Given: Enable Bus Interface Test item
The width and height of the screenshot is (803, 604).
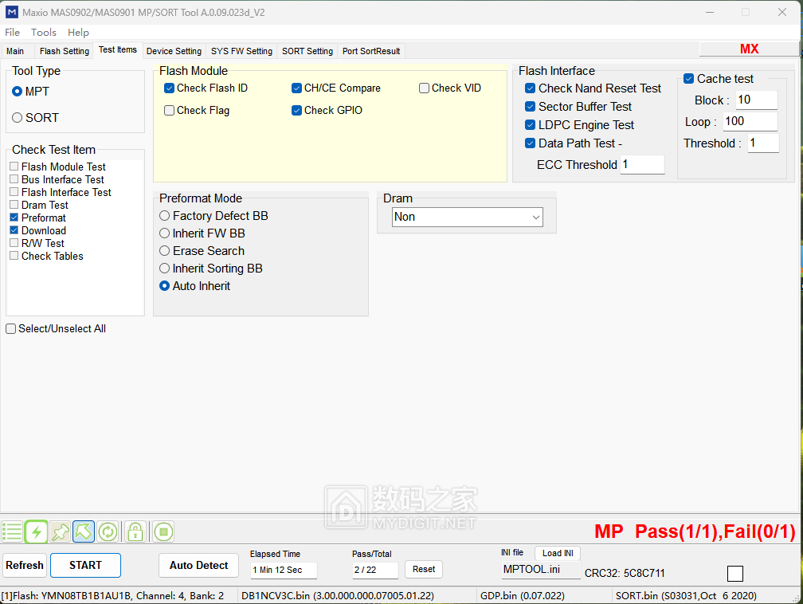Looking at the screenshot, I should point(14,179).
